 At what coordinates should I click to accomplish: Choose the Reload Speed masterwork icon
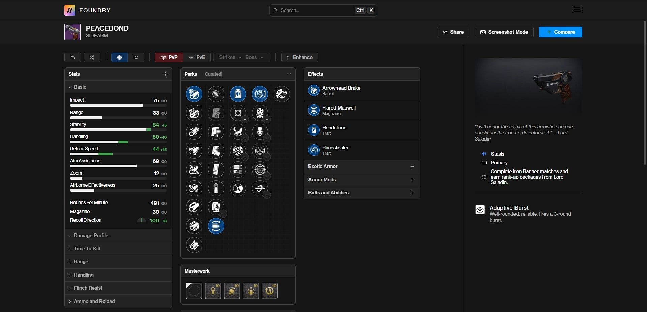[270, 291]
